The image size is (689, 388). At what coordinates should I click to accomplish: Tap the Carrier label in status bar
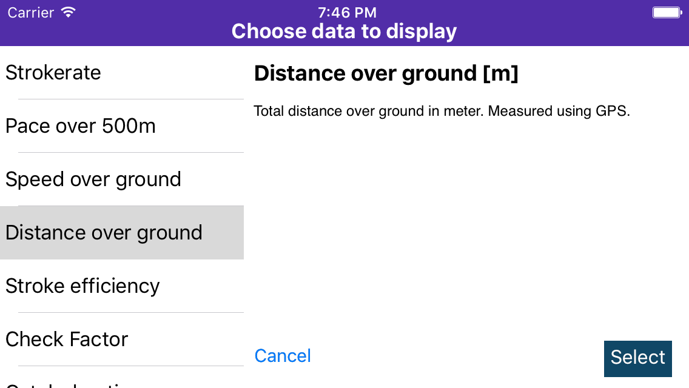click(31, 12)
